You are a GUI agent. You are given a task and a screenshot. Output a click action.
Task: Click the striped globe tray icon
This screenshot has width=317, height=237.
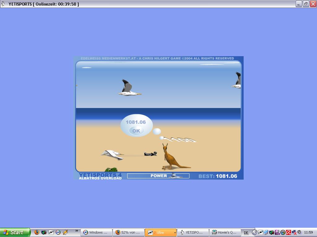(283, 233)
